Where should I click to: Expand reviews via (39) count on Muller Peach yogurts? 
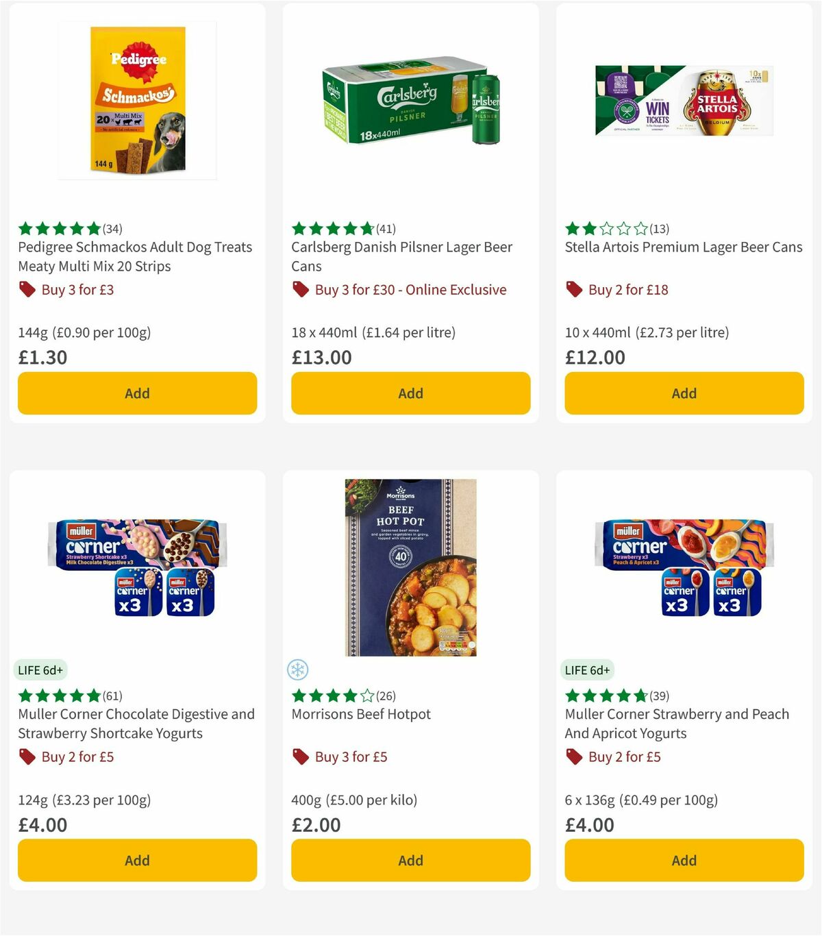(x=659, y=695)
